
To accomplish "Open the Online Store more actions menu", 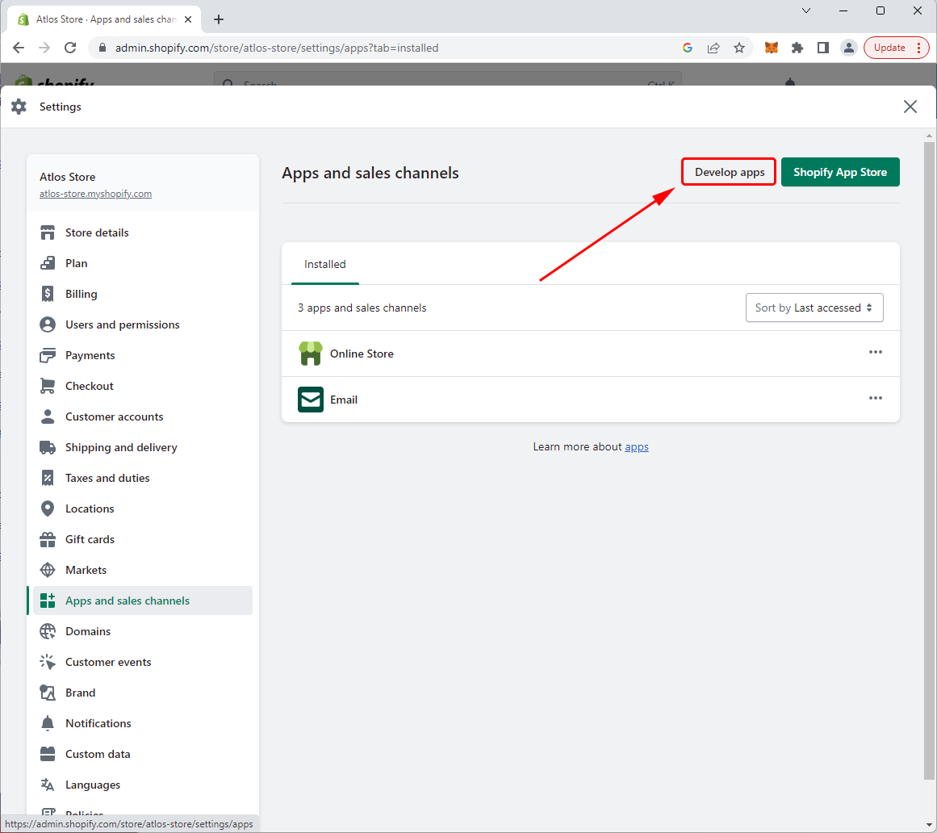I will pos(875,352).
